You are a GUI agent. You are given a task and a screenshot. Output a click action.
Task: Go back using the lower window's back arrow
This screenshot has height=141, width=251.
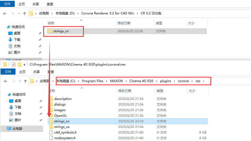pyautogui.click(x=6, y=81)
